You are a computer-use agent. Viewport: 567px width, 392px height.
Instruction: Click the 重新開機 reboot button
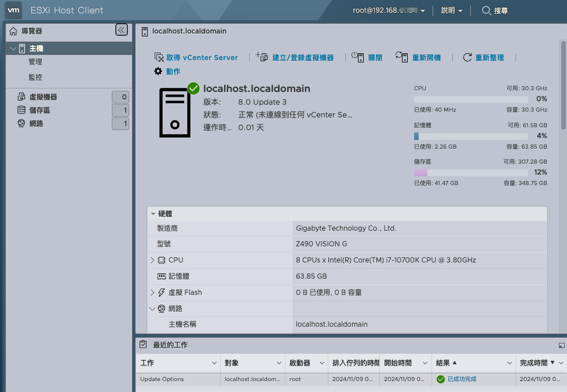[426, 57]
